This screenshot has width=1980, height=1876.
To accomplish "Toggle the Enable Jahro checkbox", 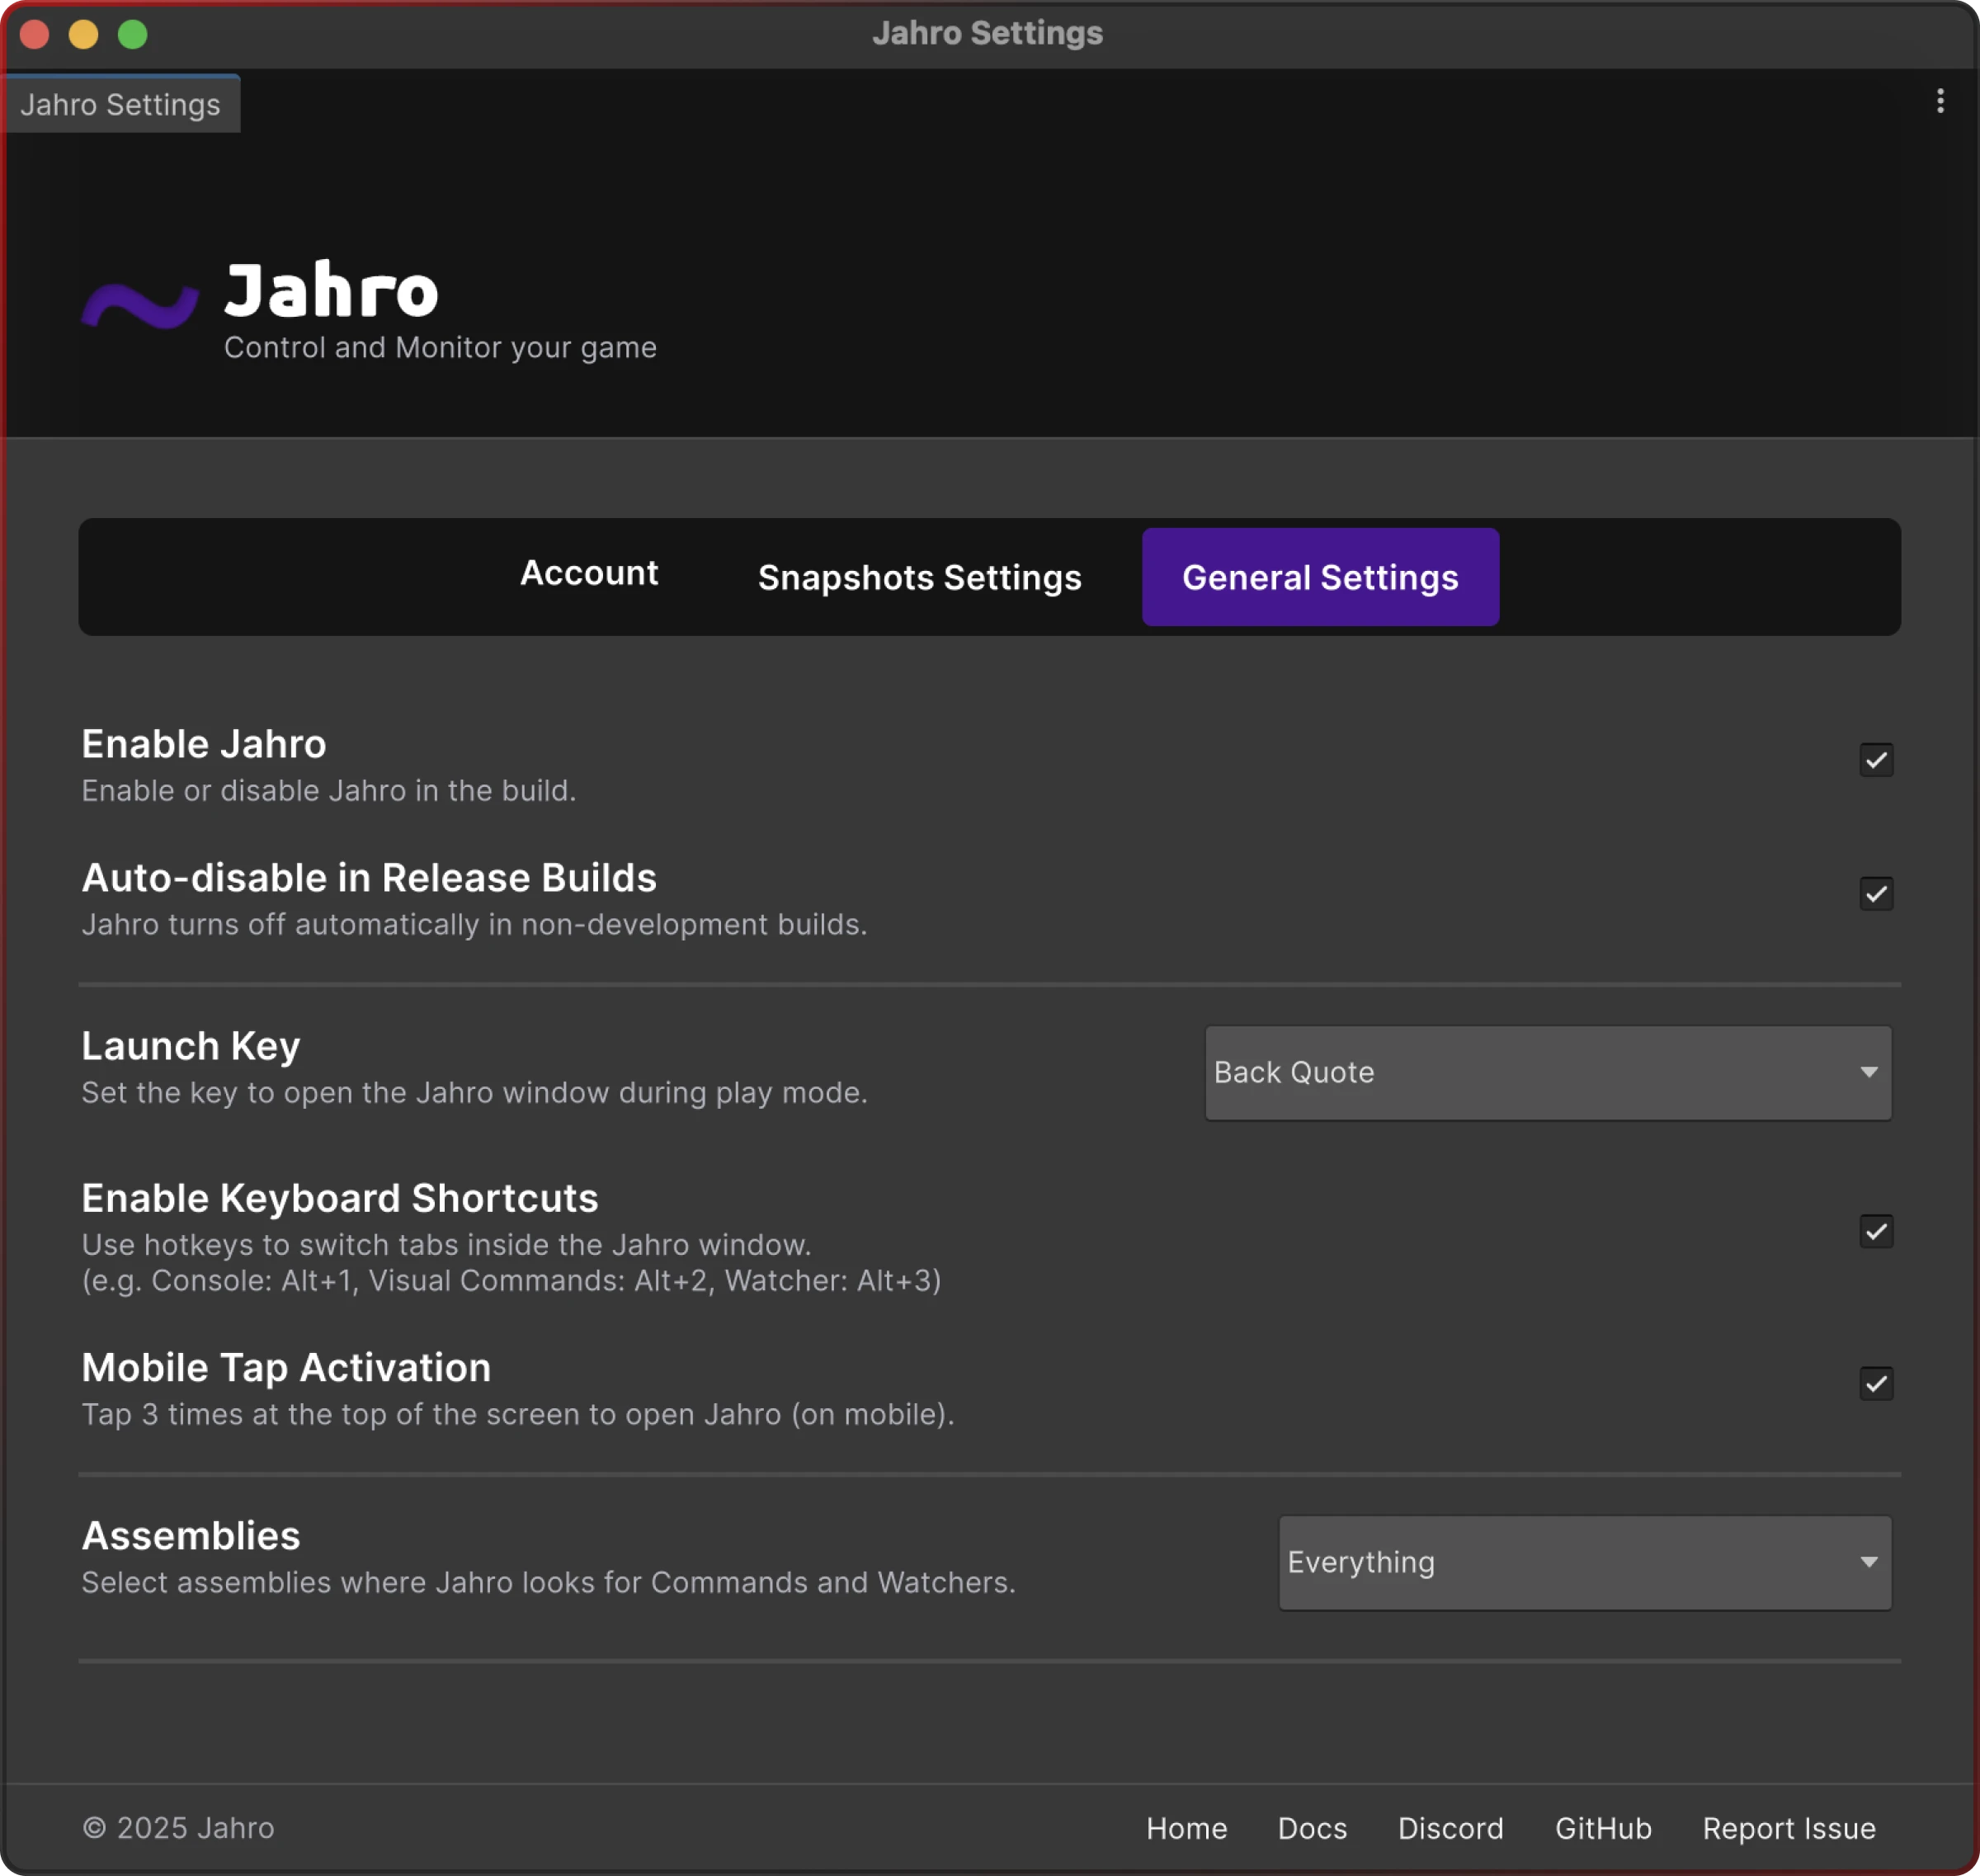I will pyautogui.click(x=1876, y=760).
